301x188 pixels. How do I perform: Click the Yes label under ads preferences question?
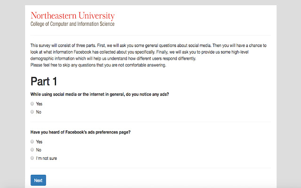coord(39,141)
